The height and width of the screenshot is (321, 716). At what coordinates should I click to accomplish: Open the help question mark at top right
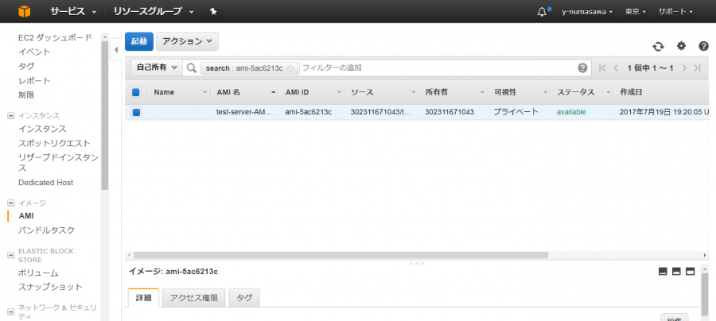[x=704, y=45]
